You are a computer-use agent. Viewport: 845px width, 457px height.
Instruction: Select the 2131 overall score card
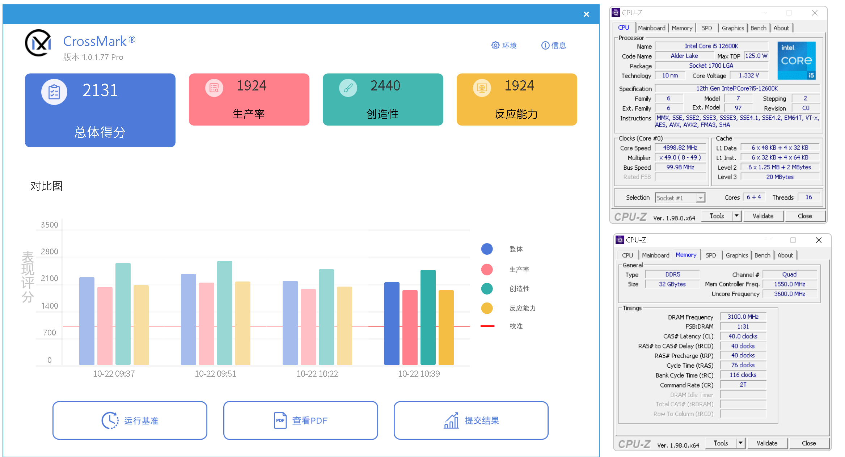tap(100, 110)
